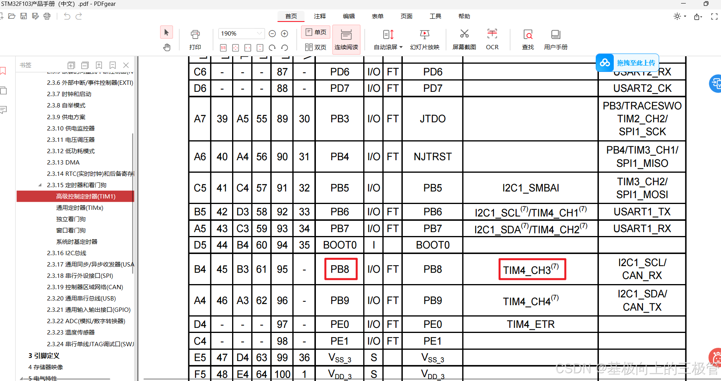
Task: Open the comments sidebar tab
Action: tap(3, 110)
